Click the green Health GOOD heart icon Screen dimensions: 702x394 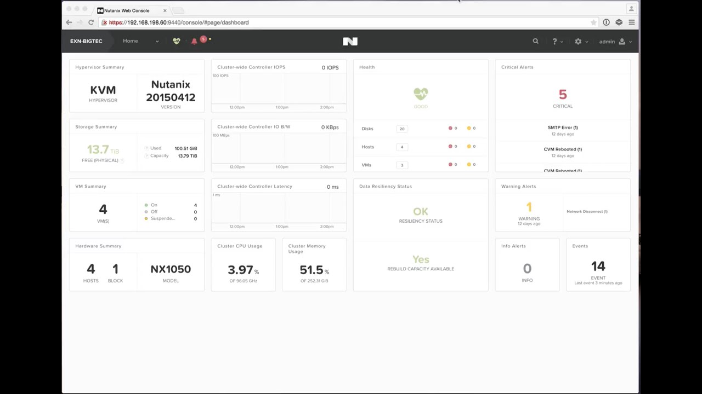coord(421,94)
